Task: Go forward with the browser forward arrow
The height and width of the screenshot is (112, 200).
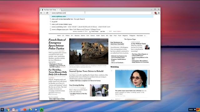Action: pyautogui.click(x=44, y=13)
